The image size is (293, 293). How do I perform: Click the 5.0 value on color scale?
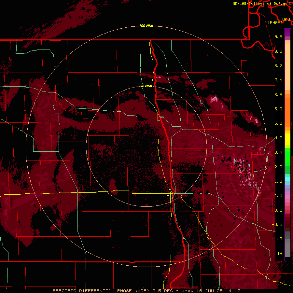coord(278,123)
